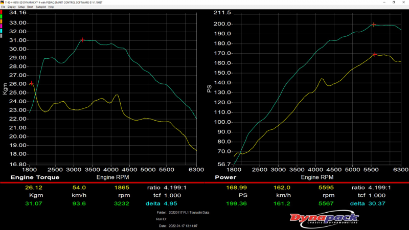Select the magenta run color swatch
The image size is (409, 230).
click(x=2, y=26)
